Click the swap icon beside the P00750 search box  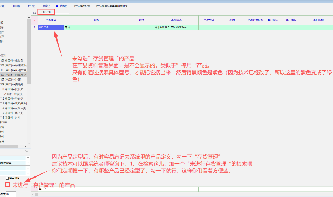click(x=34, y=12)
